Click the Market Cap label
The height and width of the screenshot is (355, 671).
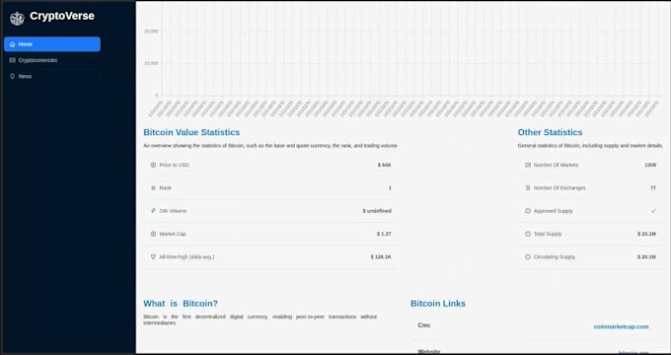[x=173, y=234]
